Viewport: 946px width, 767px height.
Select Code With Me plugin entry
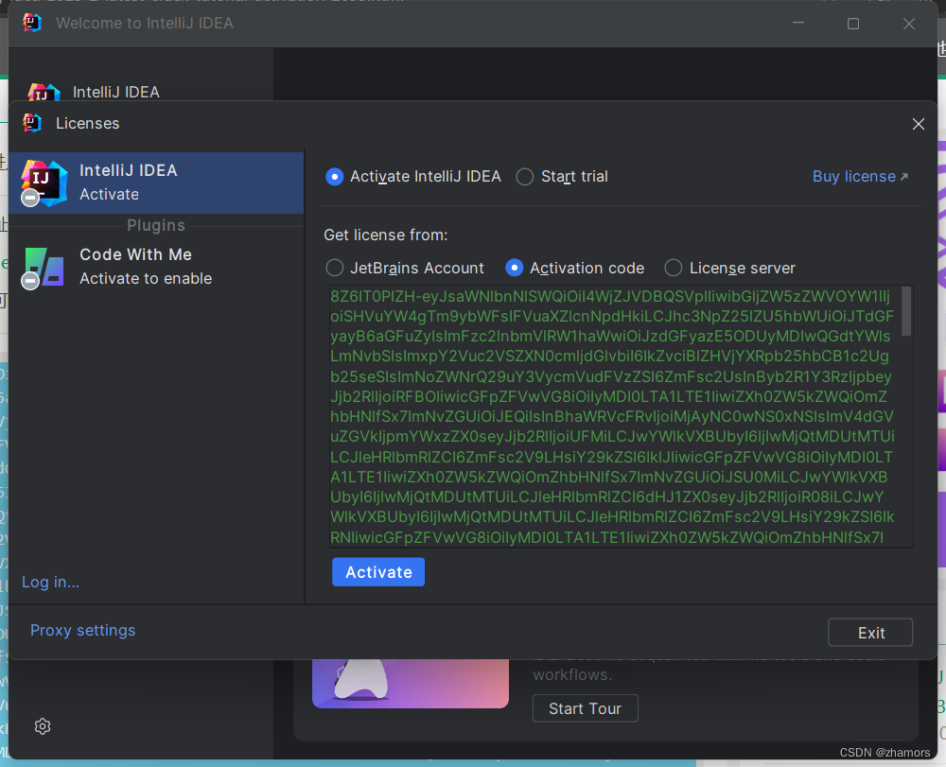pyautogui.click(x=156, y=267)
